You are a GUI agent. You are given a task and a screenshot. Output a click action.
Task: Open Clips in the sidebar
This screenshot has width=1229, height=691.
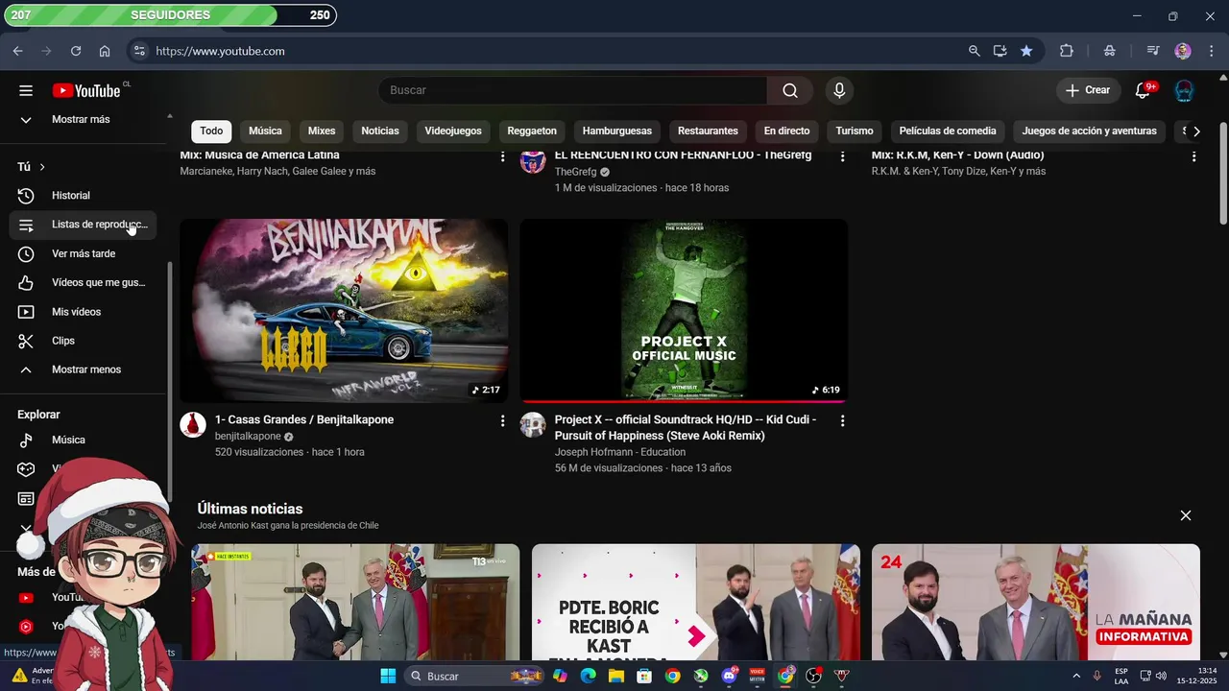[82, 341]
